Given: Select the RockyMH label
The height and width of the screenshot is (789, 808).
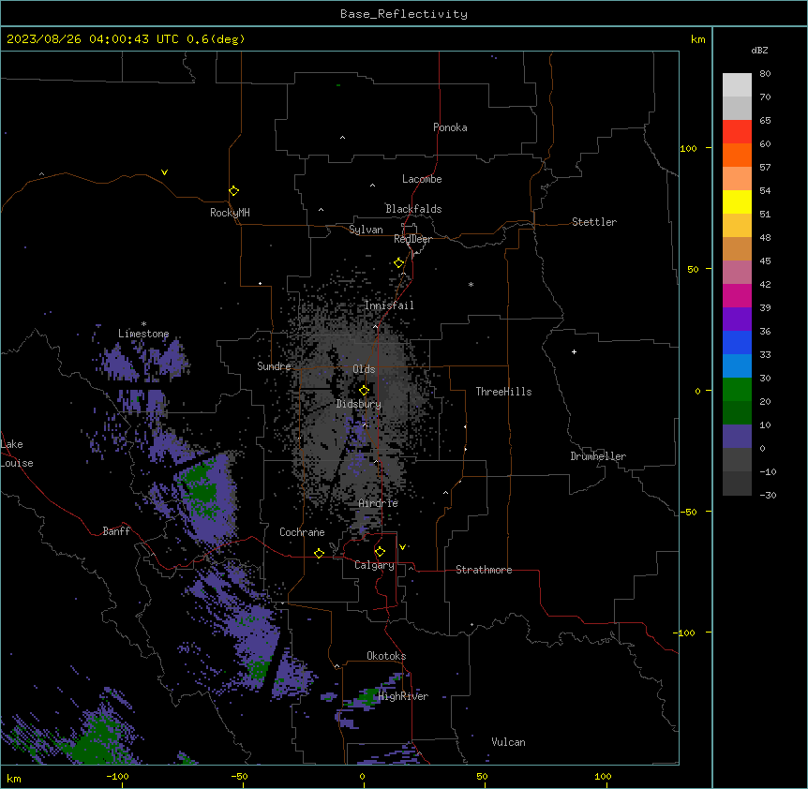Looking at the screenshot, I should pos(230,213).
